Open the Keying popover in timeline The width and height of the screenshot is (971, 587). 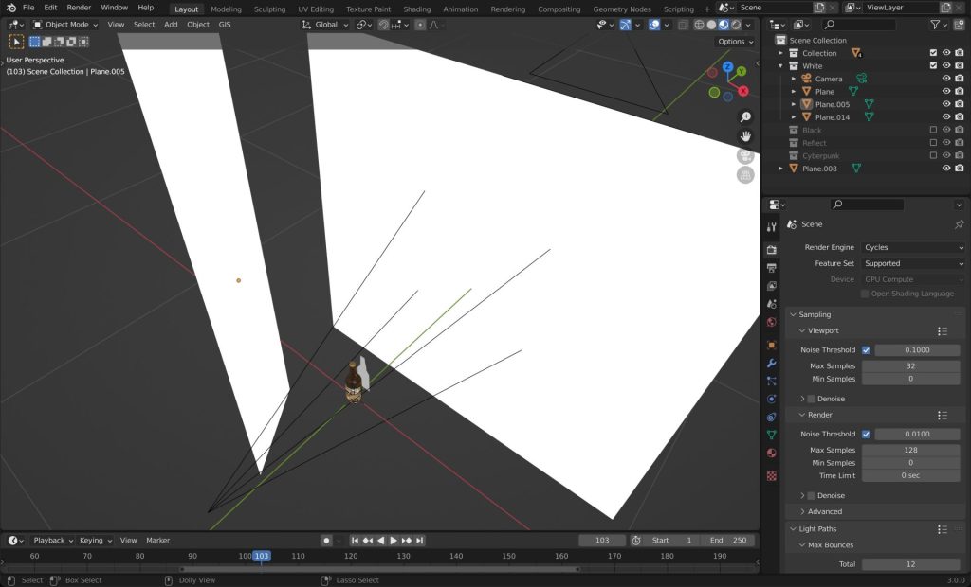95,541
